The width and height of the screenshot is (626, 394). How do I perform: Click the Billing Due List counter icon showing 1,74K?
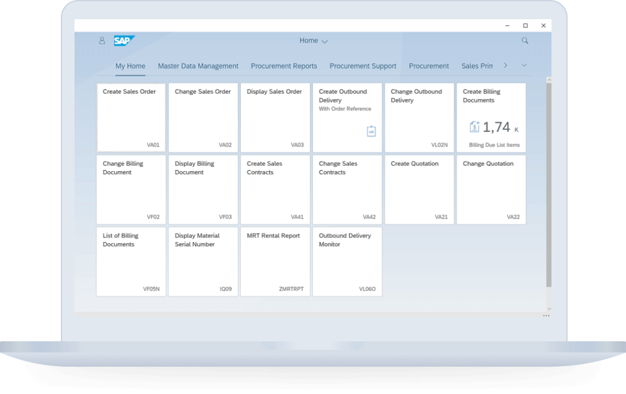coord(474,126)
